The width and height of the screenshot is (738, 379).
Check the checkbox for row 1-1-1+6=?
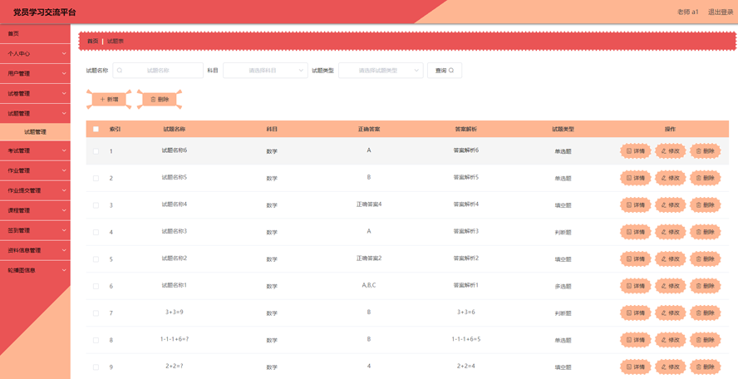click(x=96, y=341)
